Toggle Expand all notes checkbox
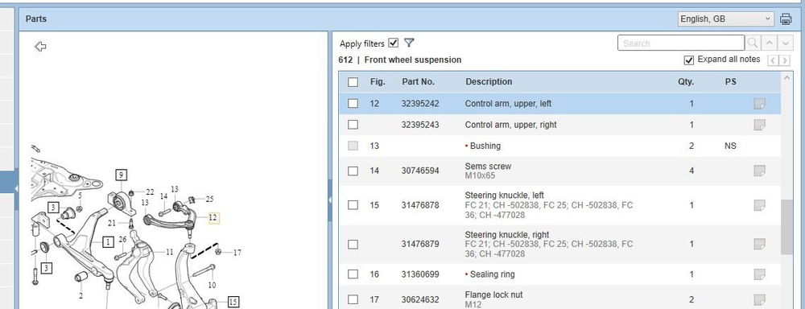This screenshot has width=805, height=309. coord(689,60)
